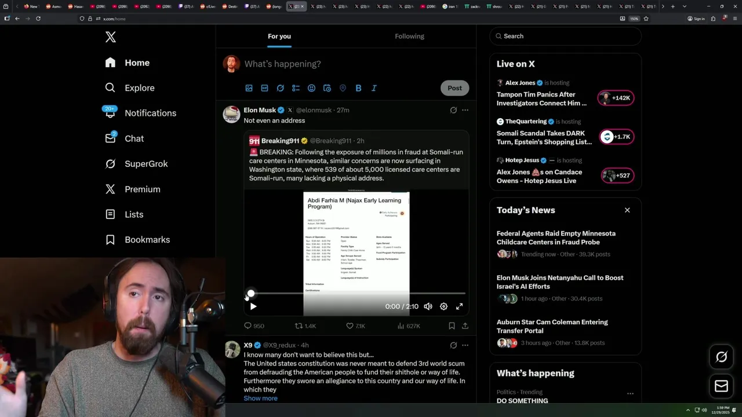Viewport: 742px width, 417px height.
Task: Add a poll to the post
Action: coord(296,88)
